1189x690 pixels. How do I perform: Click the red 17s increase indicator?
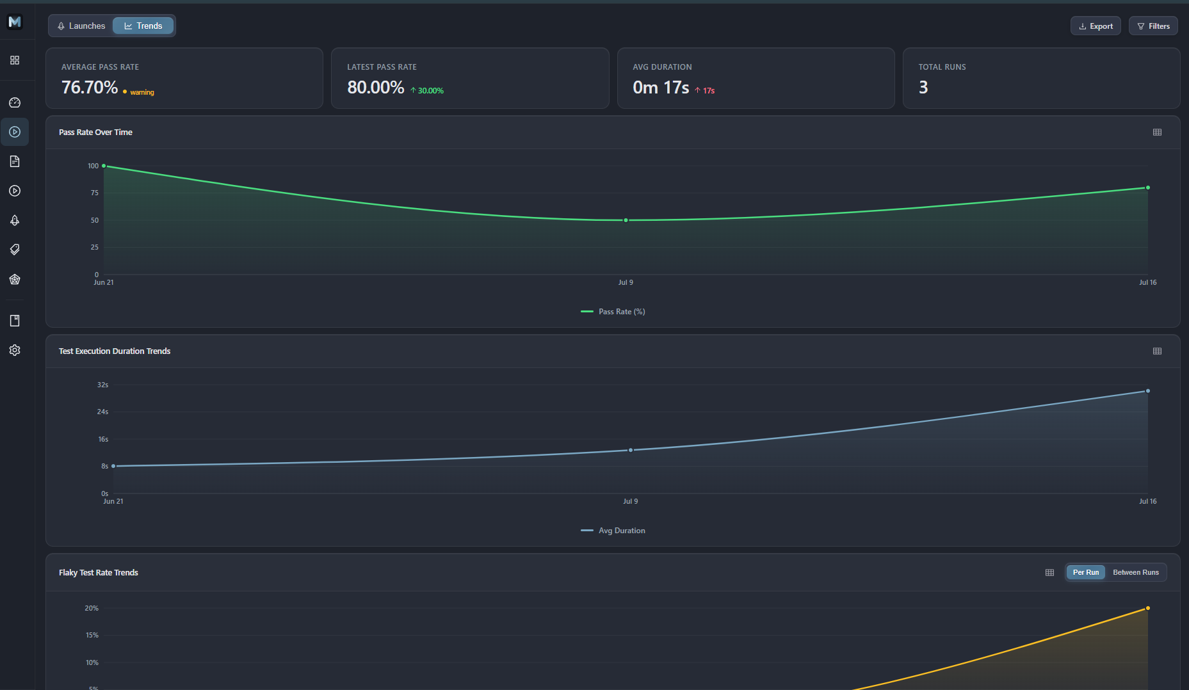pos(705,91)
